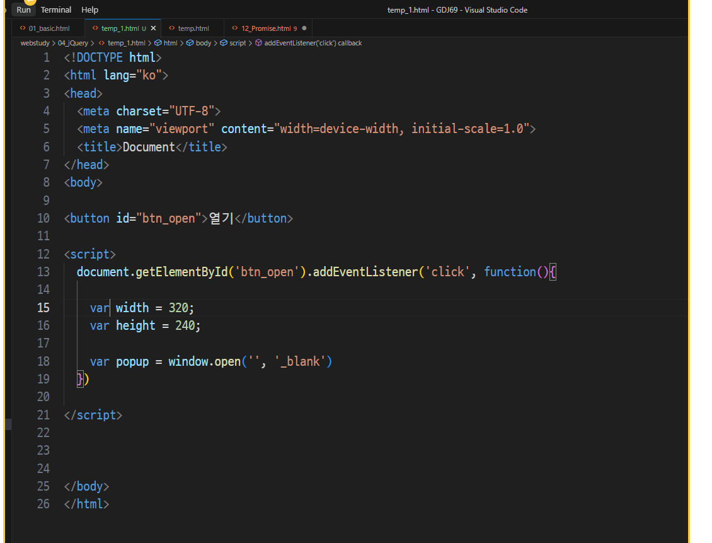Screen dimensions: 712x543
Task: Open the body breadcrumb symbol
Action: (x=204, y=43)
